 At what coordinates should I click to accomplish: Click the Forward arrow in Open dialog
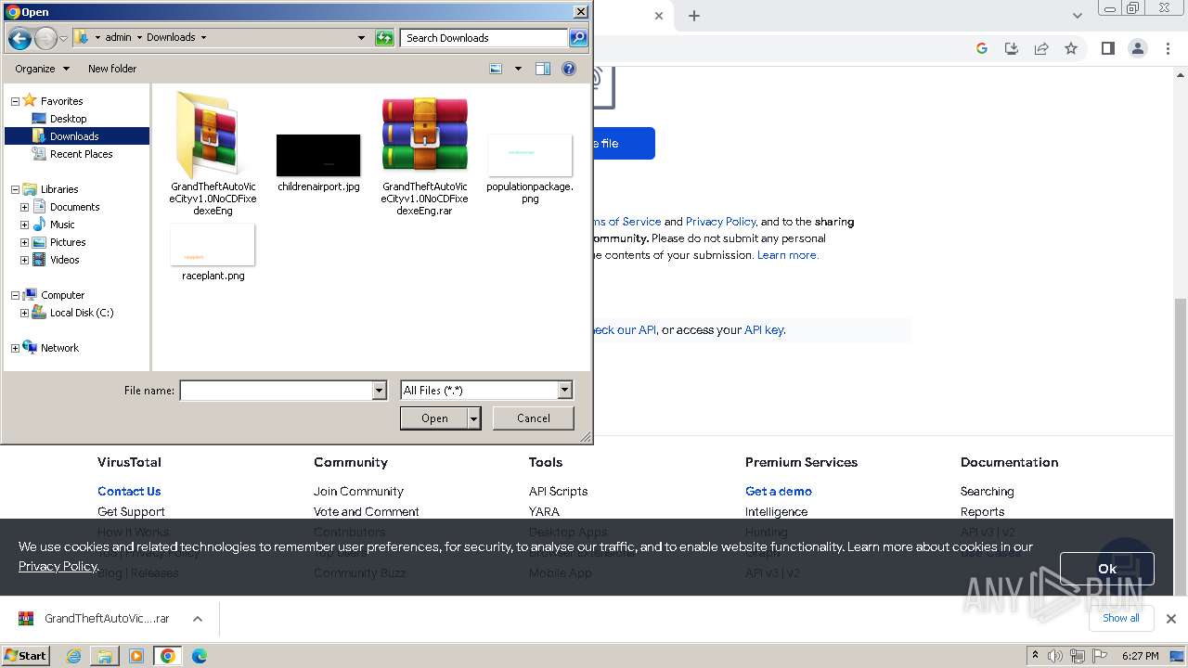(x=45, y=38)
